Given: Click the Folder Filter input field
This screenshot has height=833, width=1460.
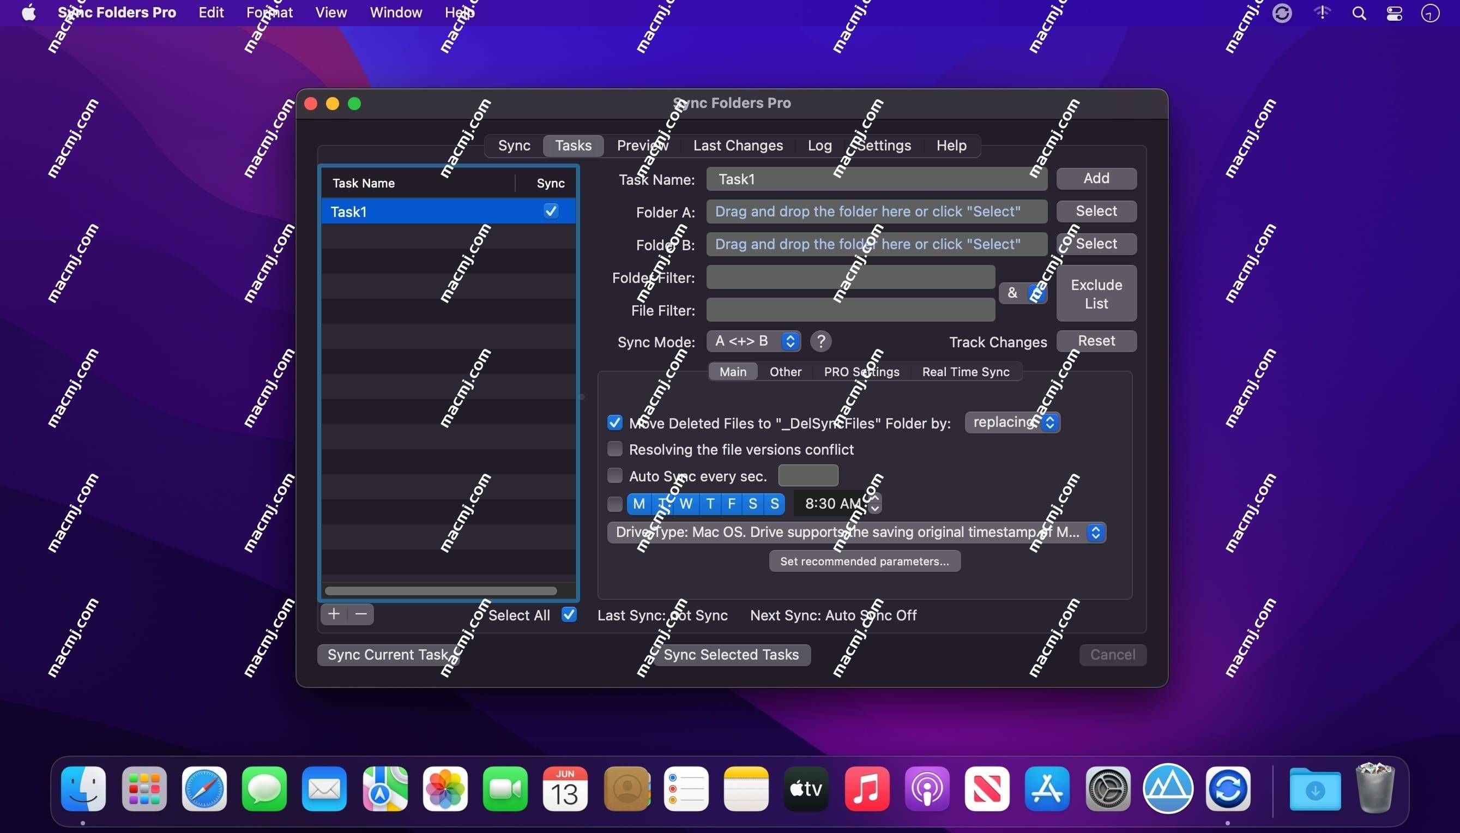Looking at the screenshot, I should coord(850,277).
